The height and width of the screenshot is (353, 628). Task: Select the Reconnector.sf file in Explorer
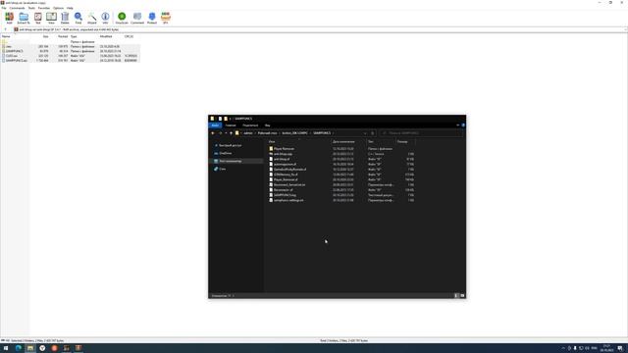tap(284, 189)
